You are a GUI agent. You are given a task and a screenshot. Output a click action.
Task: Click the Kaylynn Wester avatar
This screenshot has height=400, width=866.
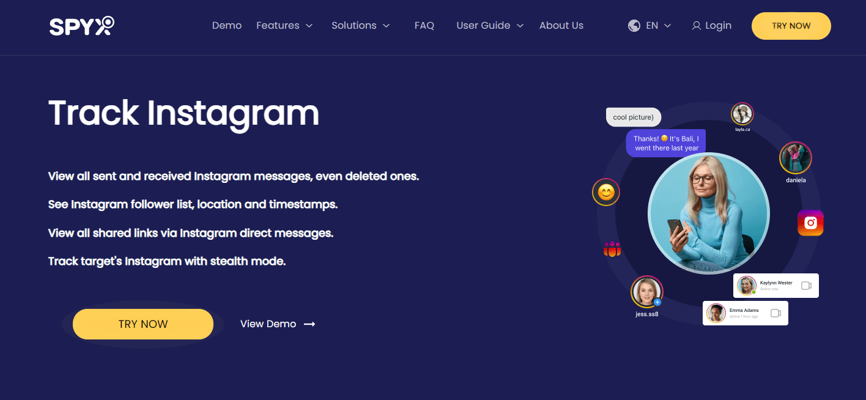747,286
